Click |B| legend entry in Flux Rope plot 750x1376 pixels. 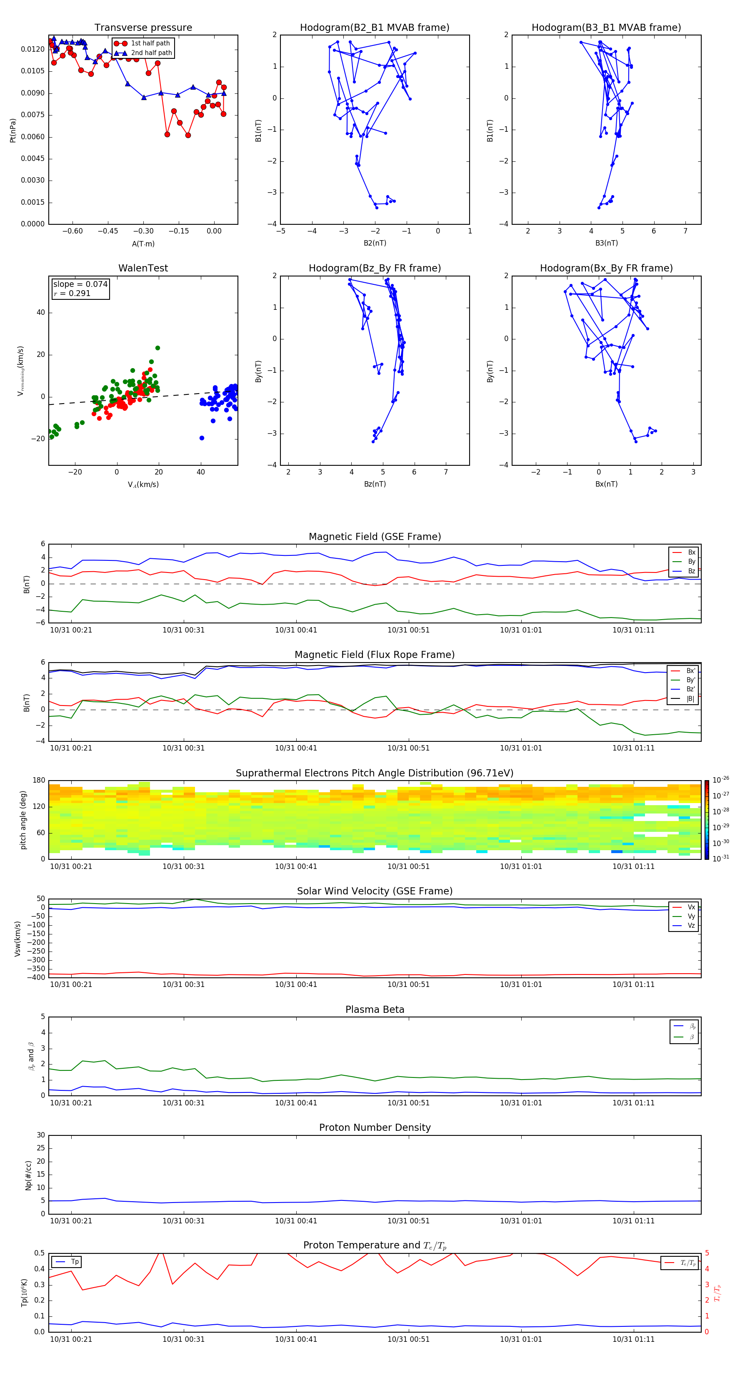point(683,699)
